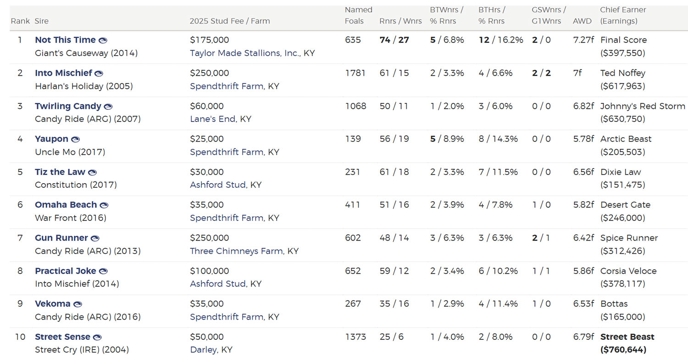The height and width of the screenshot is (355, 688).
Task: Sort by the Rank column header
Action: click(20, 21)
